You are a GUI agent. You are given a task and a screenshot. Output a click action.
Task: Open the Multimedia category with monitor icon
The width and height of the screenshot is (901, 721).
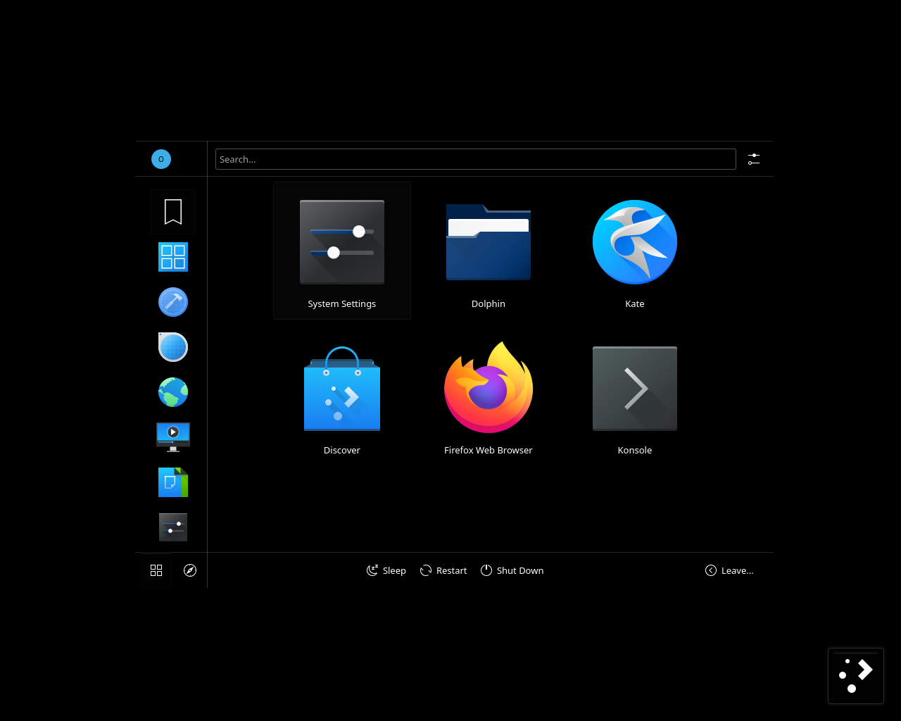point(173,437)
